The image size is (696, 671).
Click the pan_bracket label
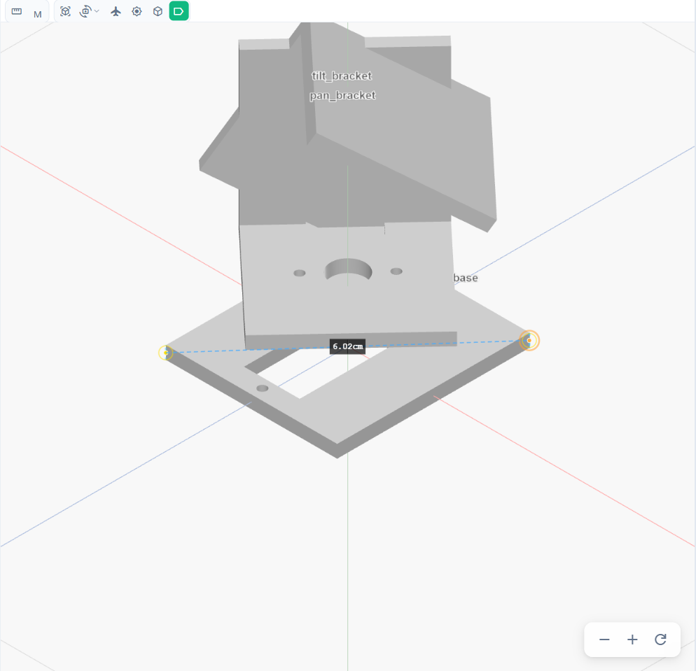coord(342,95)
